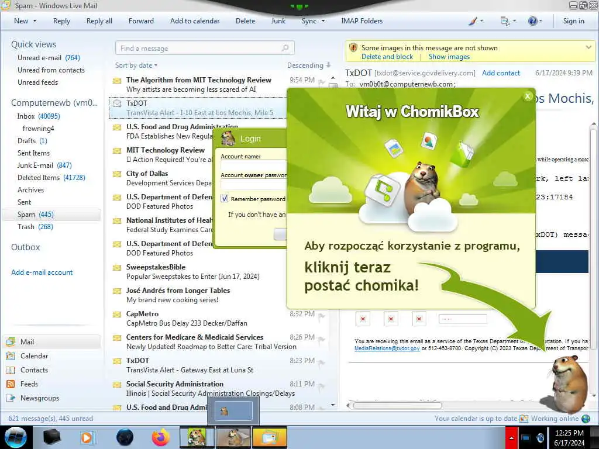Viewport: 599px width, 449px height.
Task: Flag the CapMetro message
Action: pos(322,316)
